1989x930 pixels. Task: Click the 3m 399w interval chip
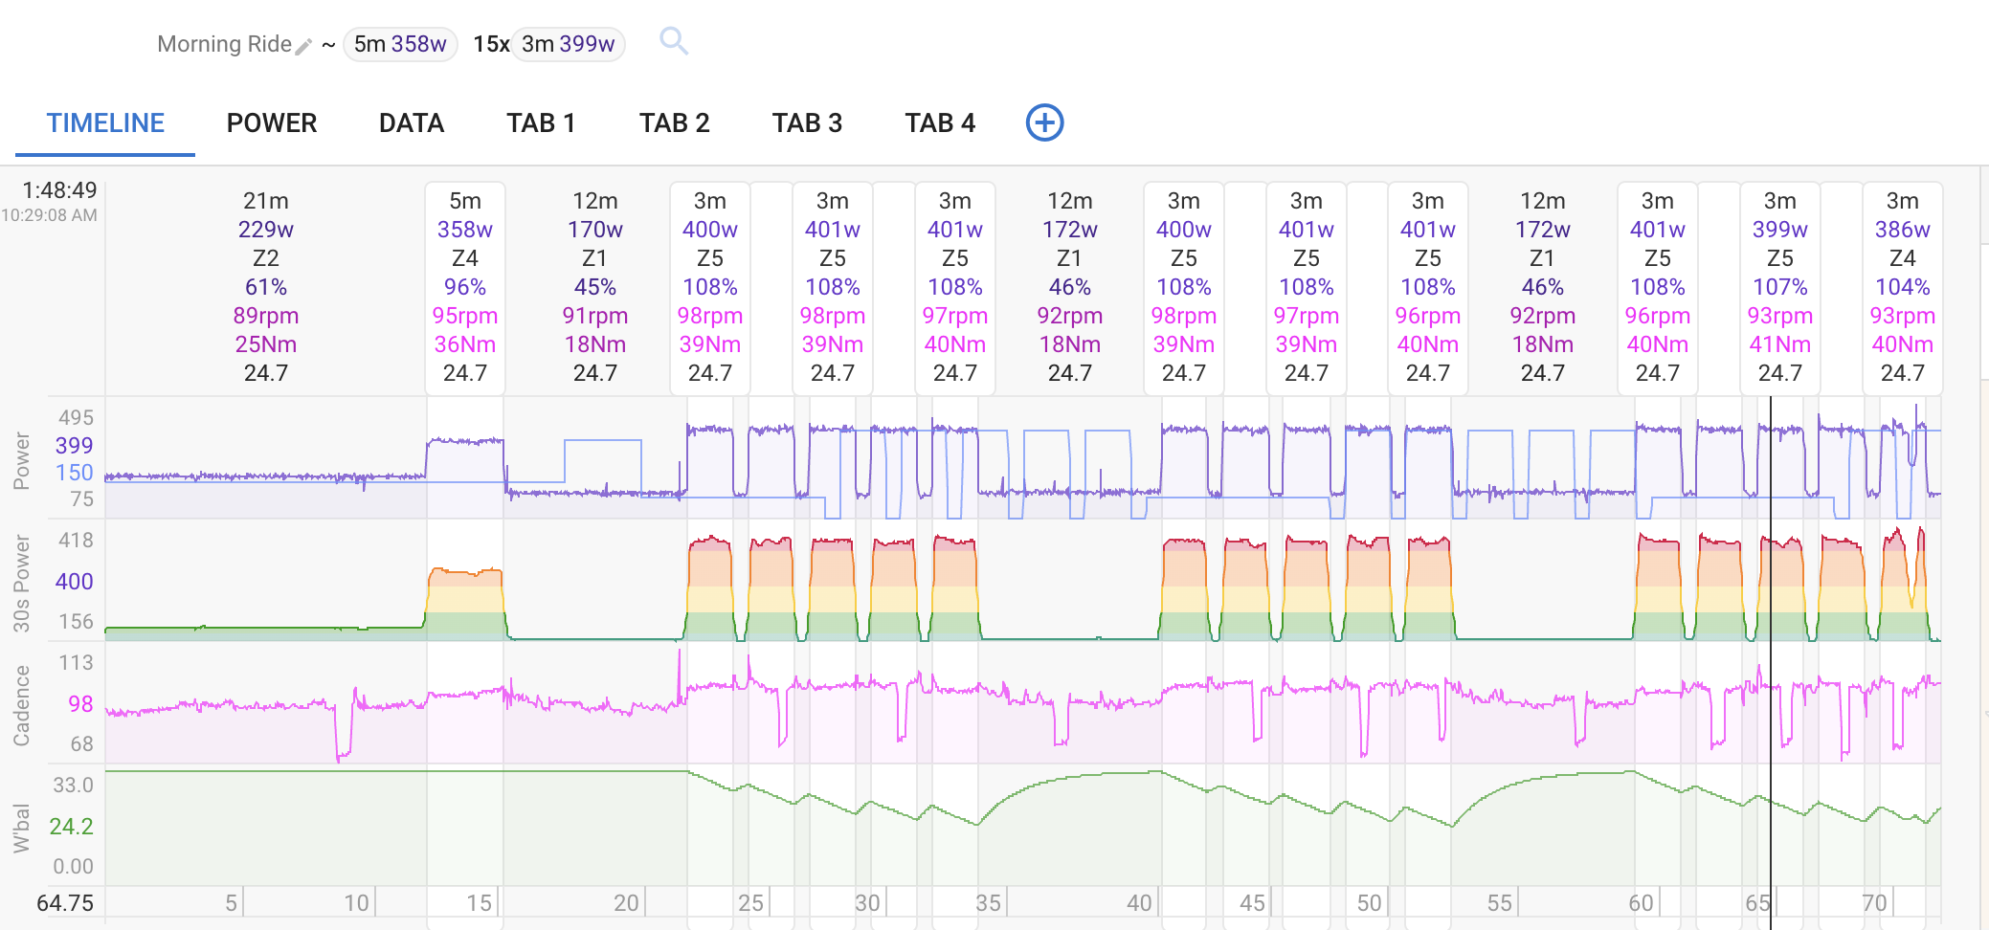[568, 44]
